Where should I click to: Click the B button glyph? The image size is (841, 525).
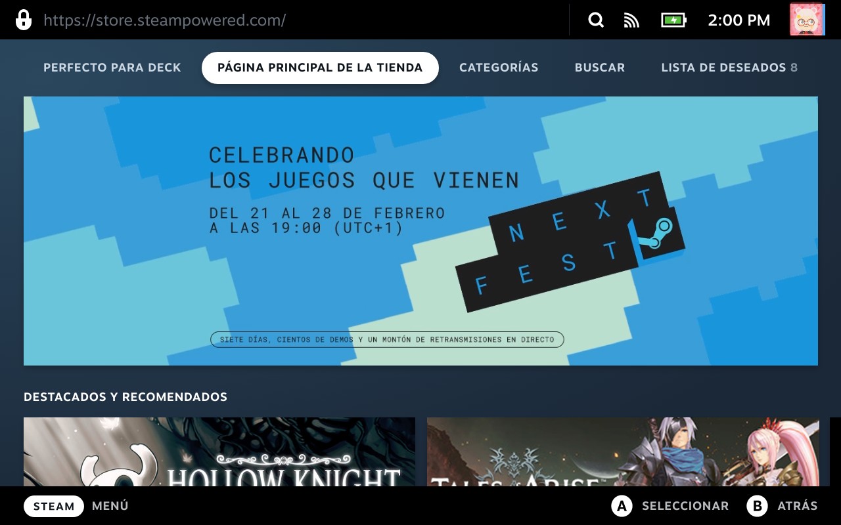click(757, 506)
